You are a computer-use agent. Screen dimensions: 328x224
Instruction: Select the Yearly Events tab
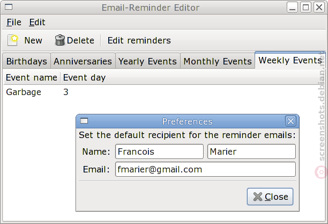pyautogui.click(x=148, y=61)
